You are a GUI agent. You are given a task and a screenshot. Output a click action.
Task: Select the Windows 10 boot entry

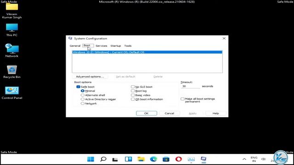click(x=147, y=52)
